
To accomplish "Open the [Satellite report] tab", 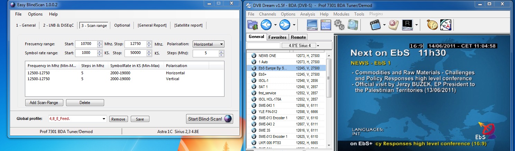I will coord(188,25).
